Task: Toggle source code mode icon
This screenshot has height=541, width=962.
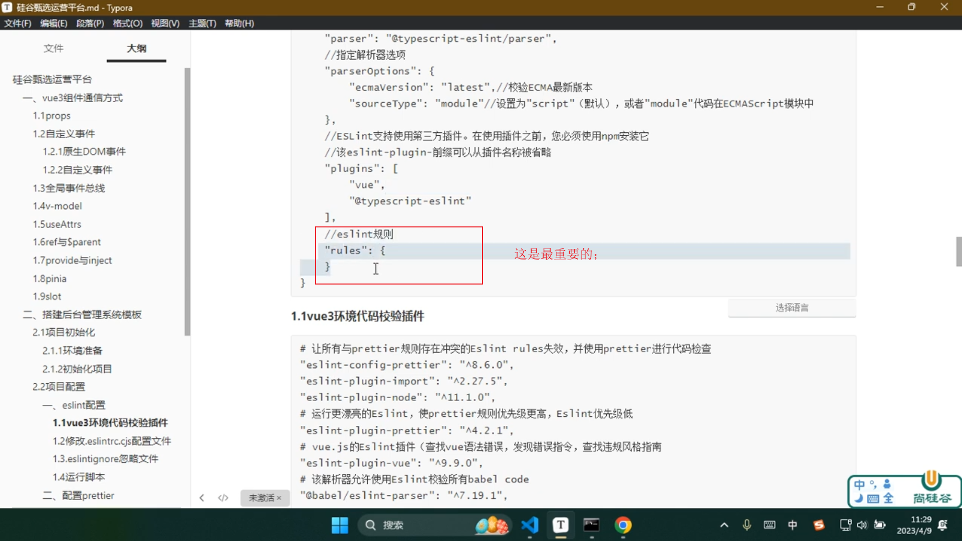Action: [x=223, y=498]
